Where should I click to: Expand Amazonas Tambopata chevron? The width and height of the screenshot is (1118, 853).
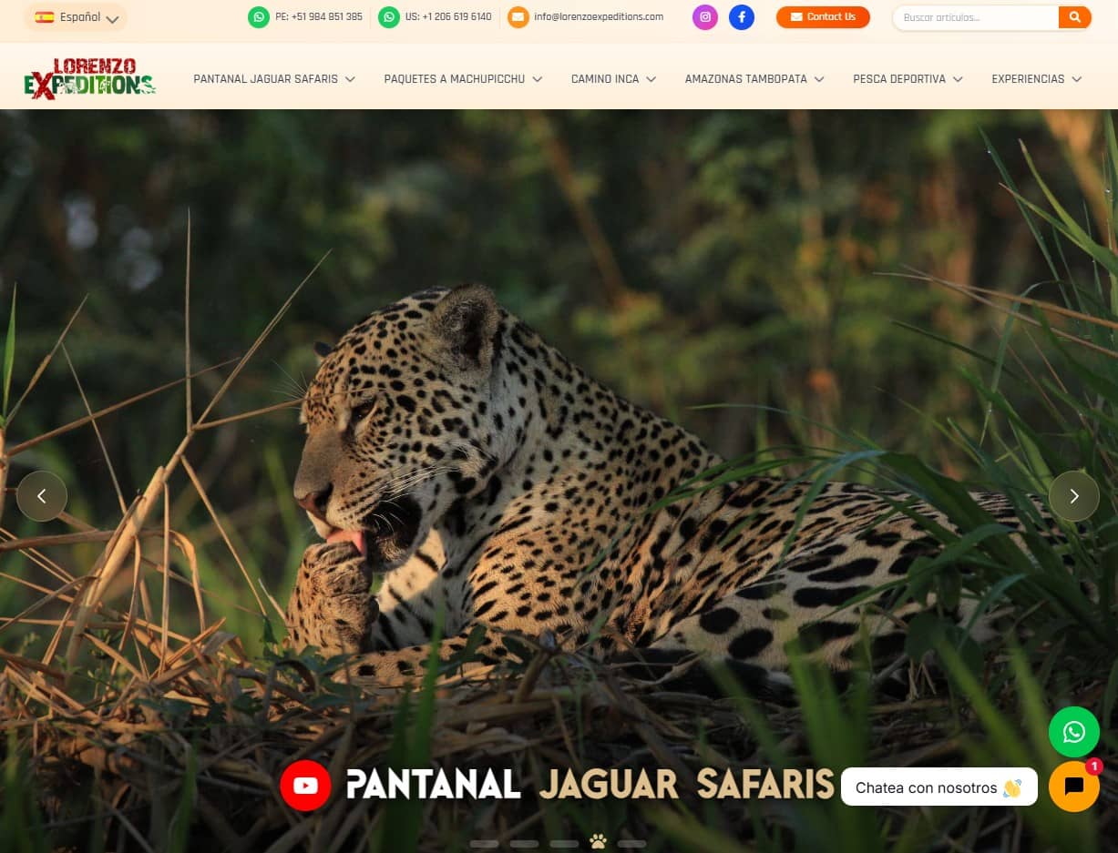coord(819,80)
